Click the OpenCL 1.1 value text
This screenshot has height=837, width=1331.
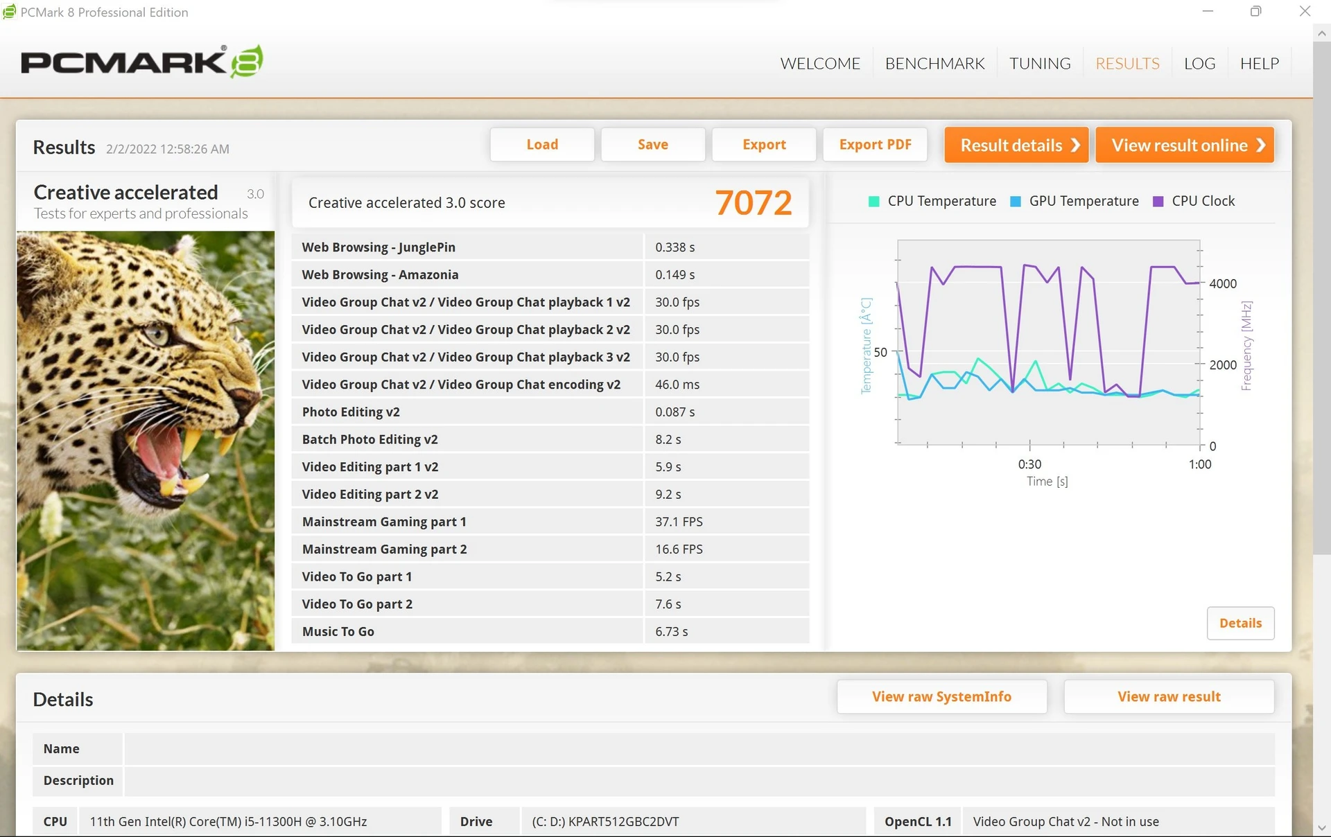1065,822
